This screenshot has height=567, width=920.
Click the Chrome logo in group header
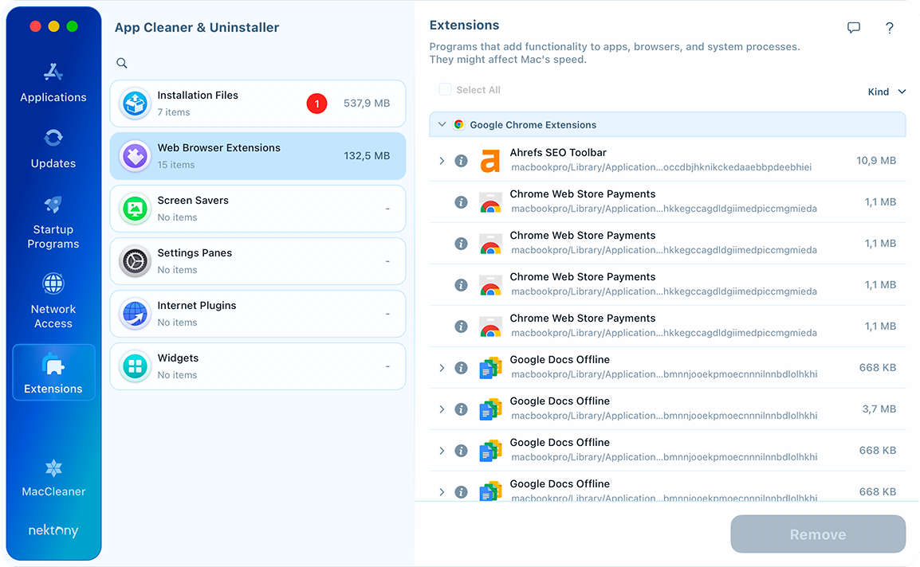(459, 124)
